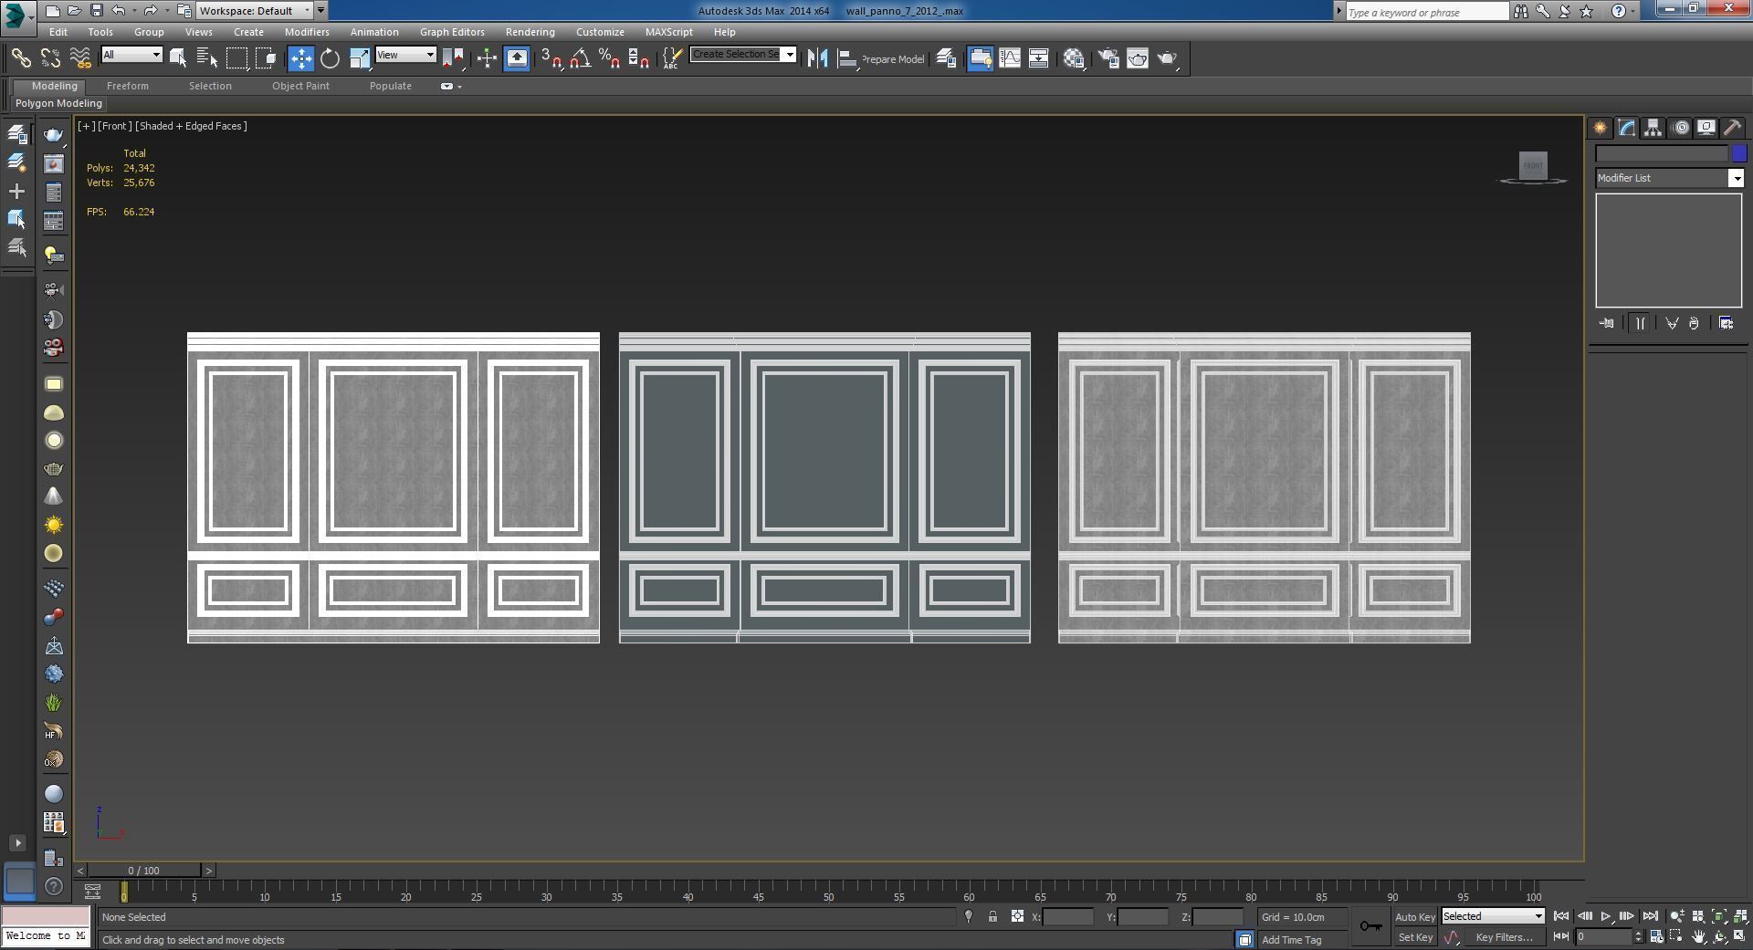Open the Rendered Frame Window icon
Image resolution: width=1753 pixels, height=950 pixels.
(1138, 58)
